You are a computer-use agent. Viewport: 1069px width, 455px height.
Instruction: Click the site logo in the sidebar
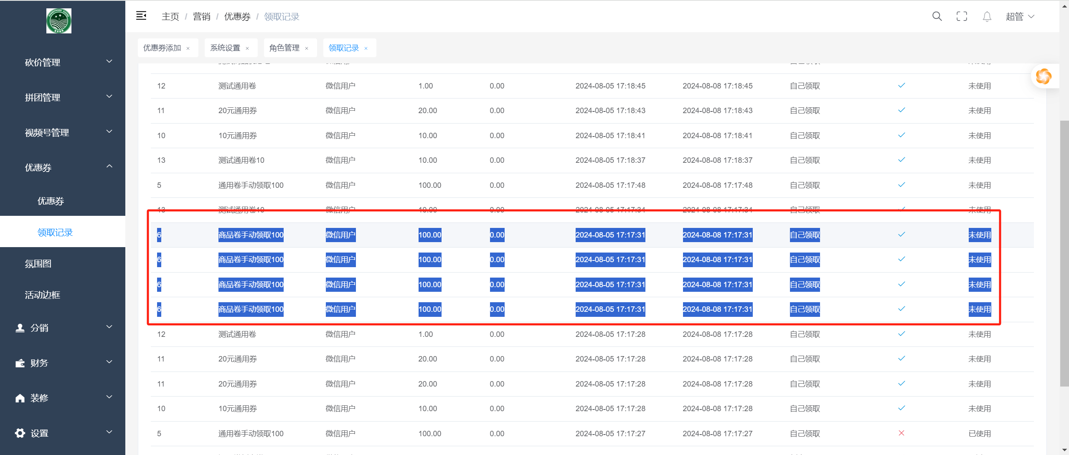59,21
